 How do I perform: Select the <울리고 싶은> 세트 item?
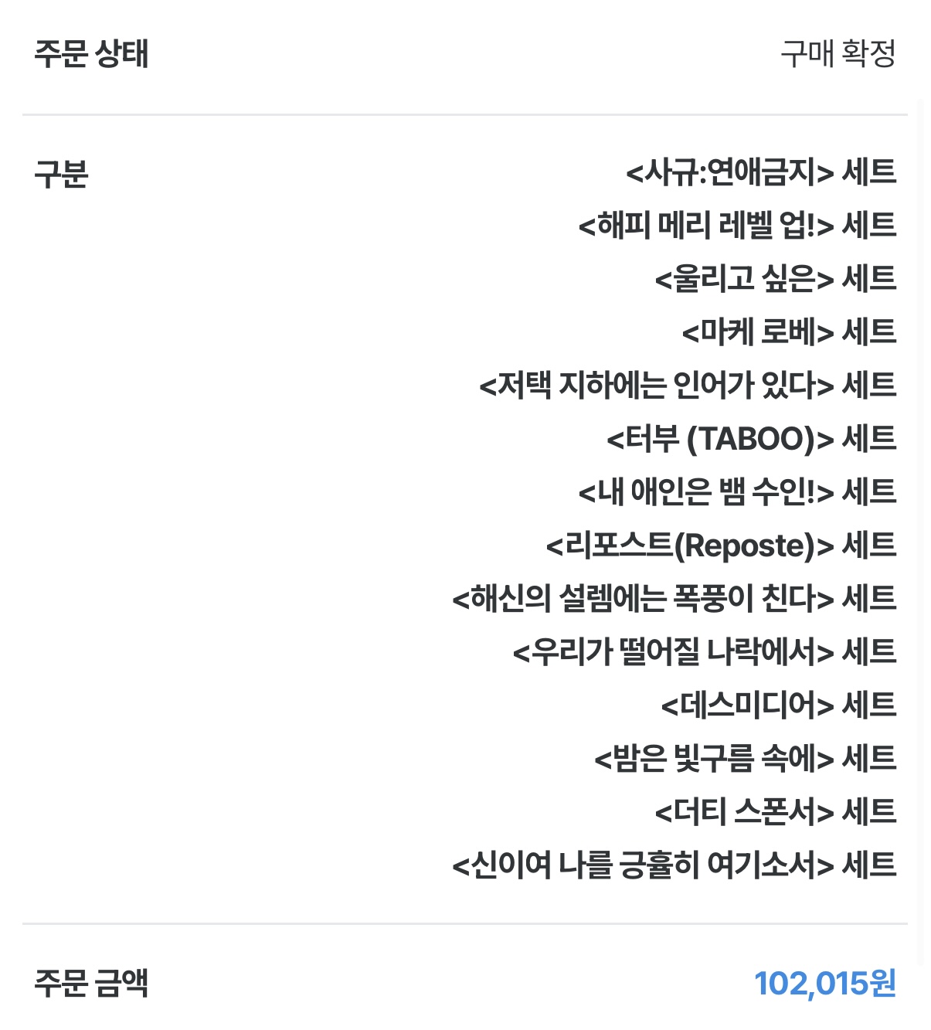pos(775,279)
